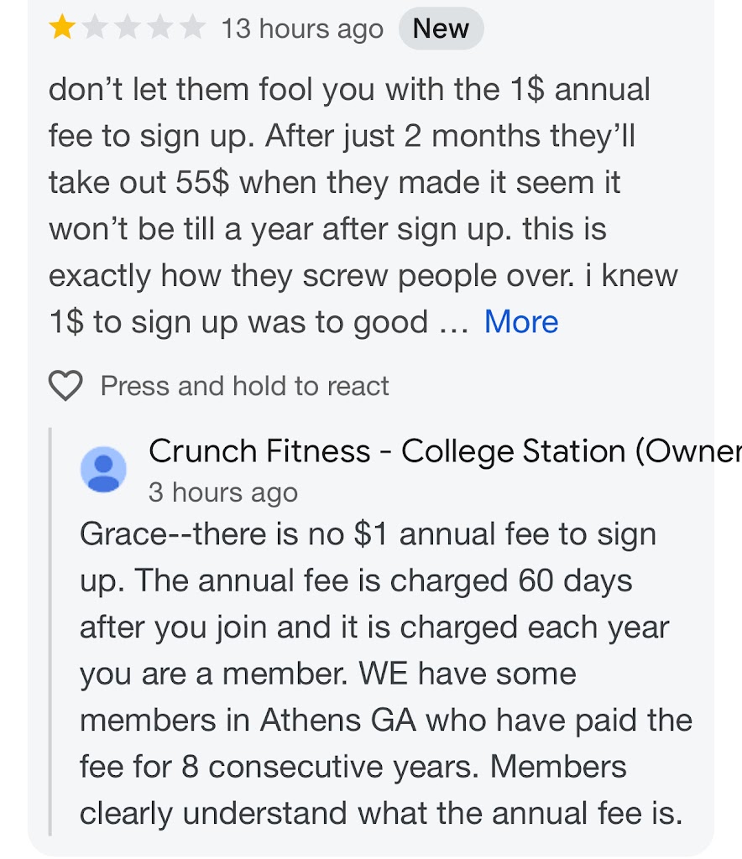Click the vertical reply thread bar
Image resolution: width=742 pixels, height=859 pixels.
click(51, 629)
